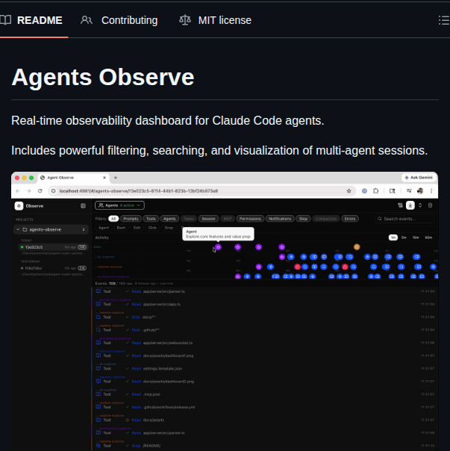Toggle the Bash tool sub-filter chip
Screen dimensions: 450x451
121,228
